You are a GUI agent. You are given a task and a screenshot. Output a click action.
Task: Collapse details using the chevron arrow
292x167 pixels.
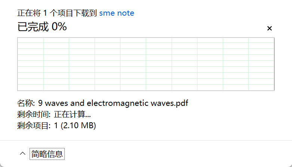[x=22, y=154]
